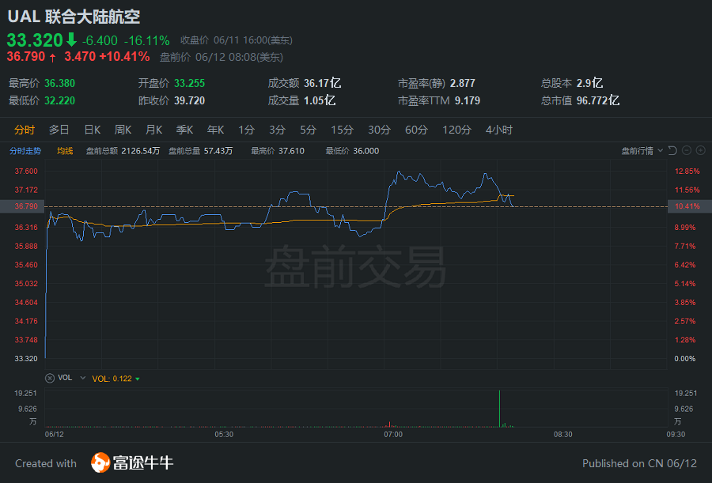
Task: Click the tall green volume bar
Action: click(499, 409)
